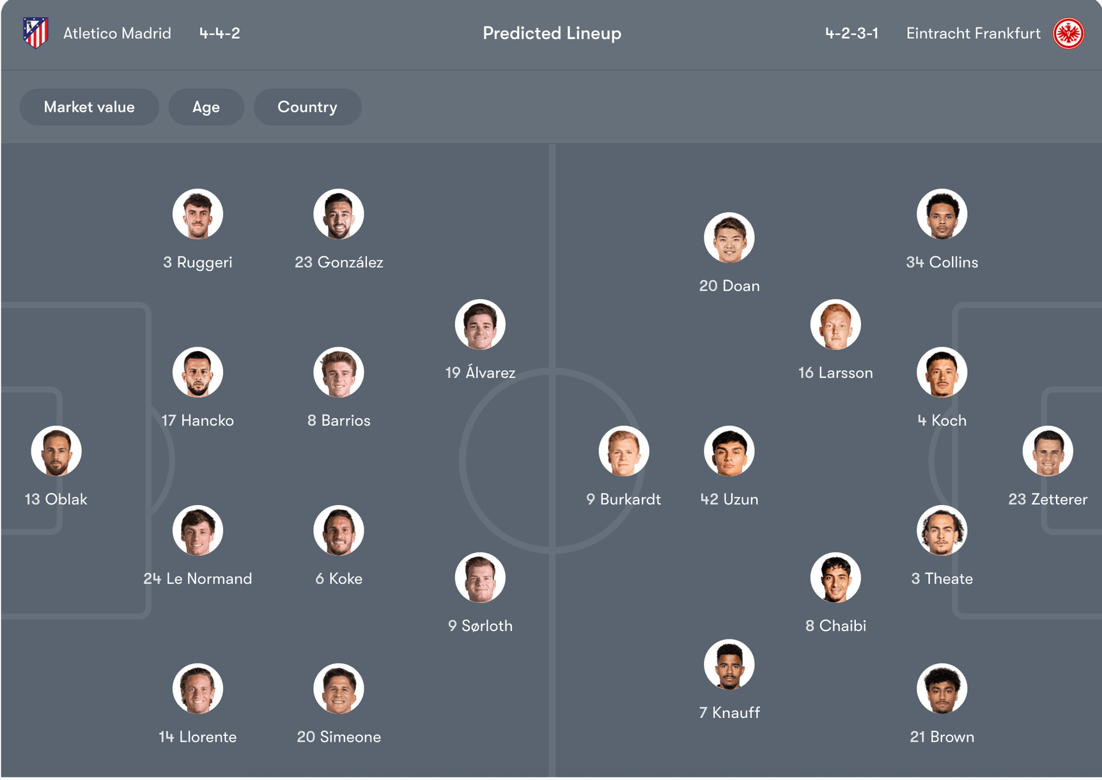Click Doan's player avatar
The image size is (1102, 780).
(729, 238)
